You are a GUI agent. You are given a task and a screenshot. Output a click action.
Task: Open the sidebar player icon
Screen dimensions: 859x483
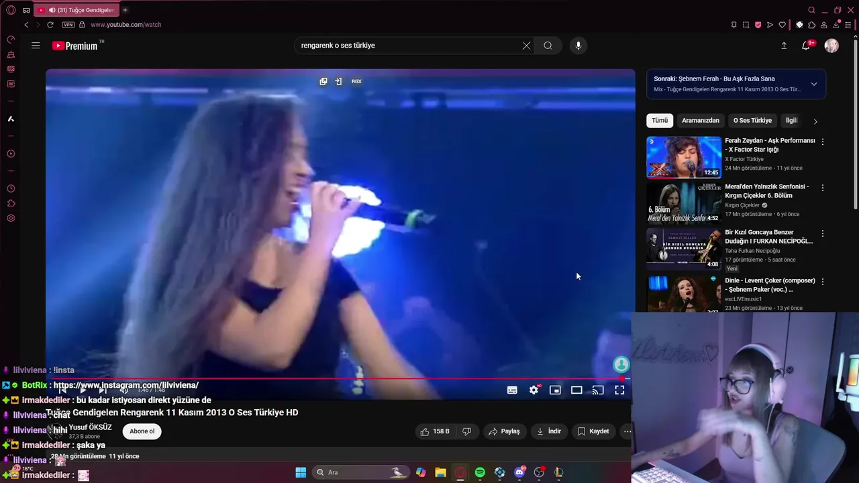click(x=11, y=154)
